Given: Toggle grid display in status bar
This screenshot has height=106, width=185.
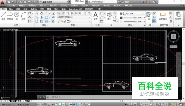Looking at the screenshot, I should point(45,104).
